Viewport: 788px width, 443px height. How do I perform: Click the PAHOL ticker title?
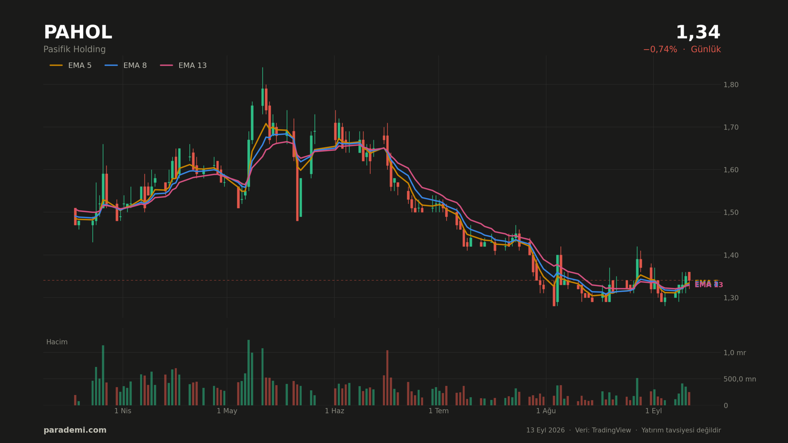coord(78,32)
